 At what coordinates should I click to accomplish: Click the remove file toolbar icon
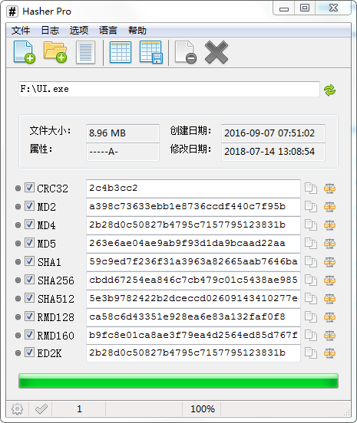pos(186,52)
